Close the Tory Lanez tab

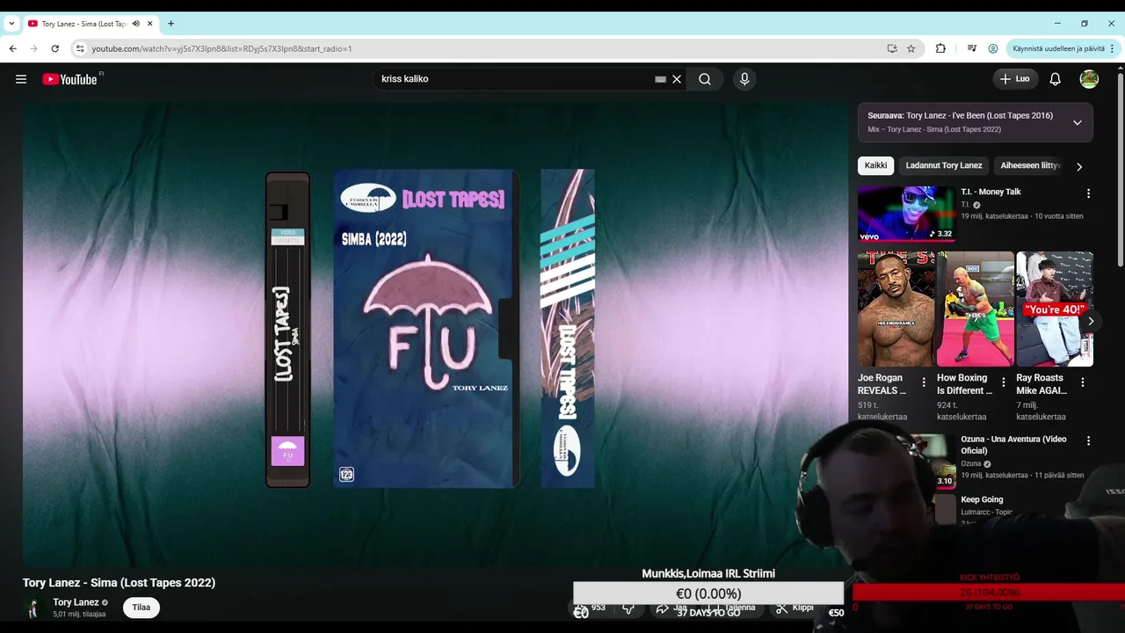coord(151,24)
